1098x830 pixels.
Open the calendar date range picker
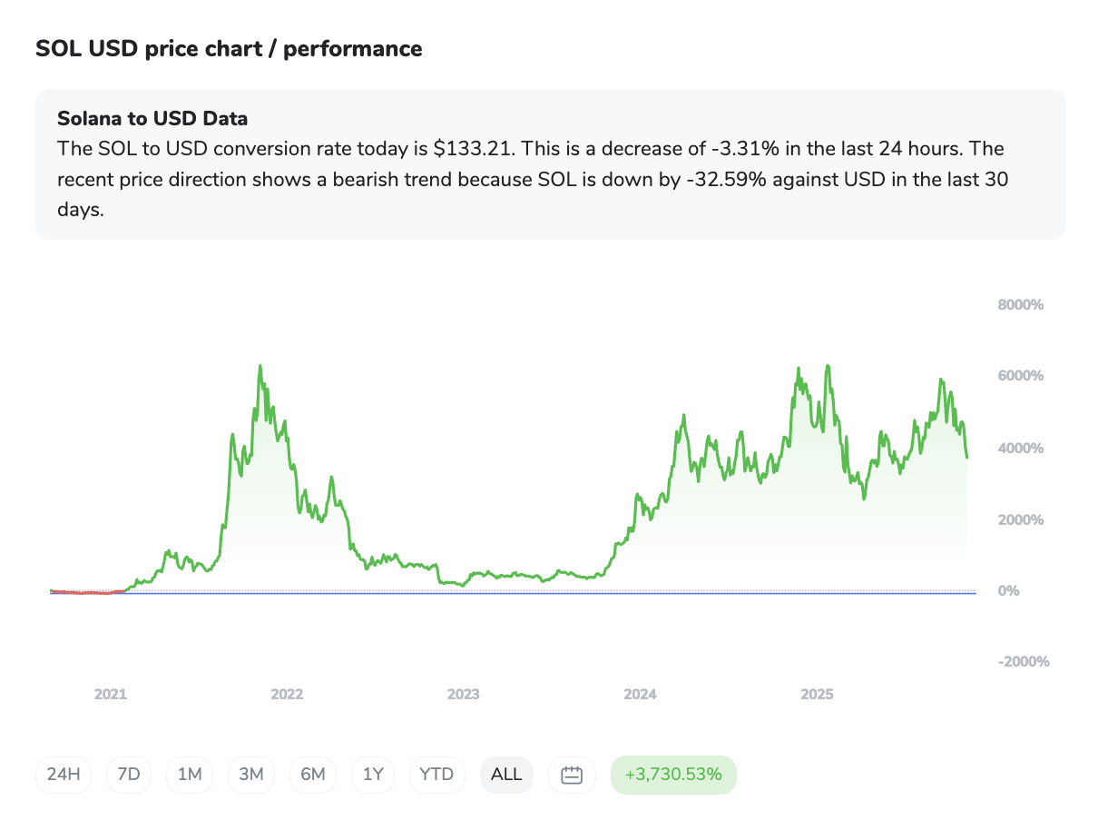click(572, 775)
